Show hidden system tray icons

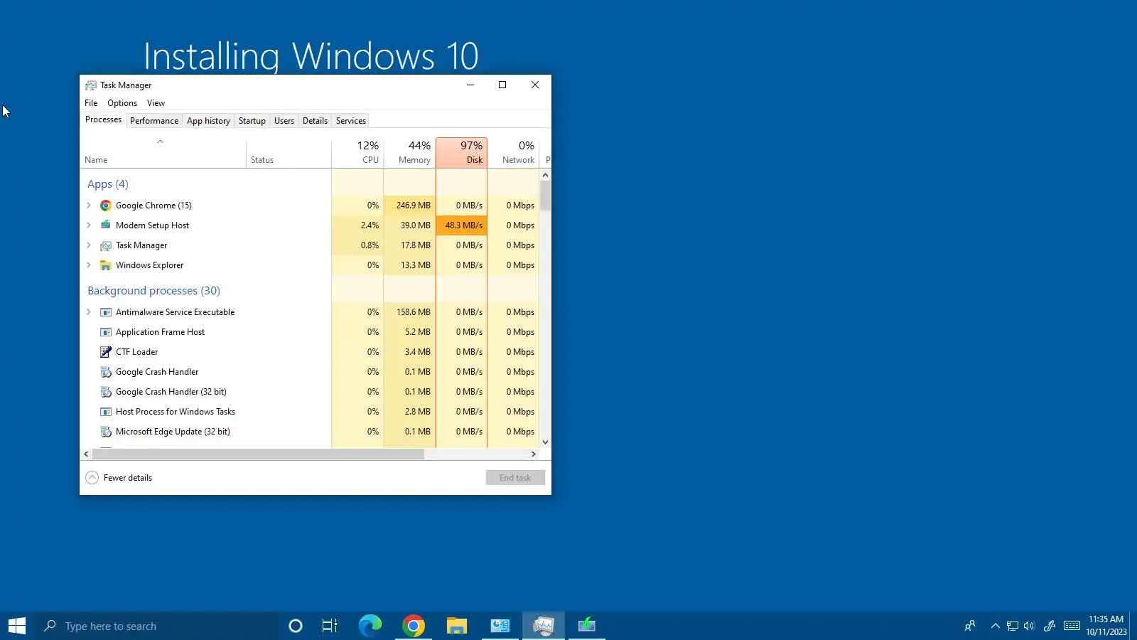995,626
